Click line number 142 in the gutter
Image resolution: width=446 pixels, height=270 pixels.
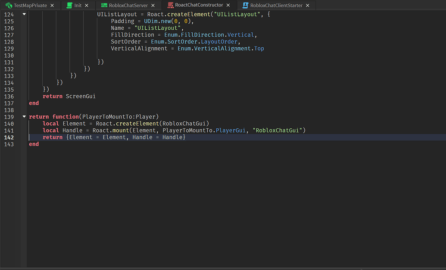pos(9,137)
